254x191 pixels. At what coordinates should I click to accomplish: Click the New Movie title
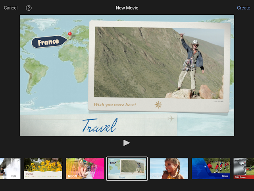(x=127, y=8)
